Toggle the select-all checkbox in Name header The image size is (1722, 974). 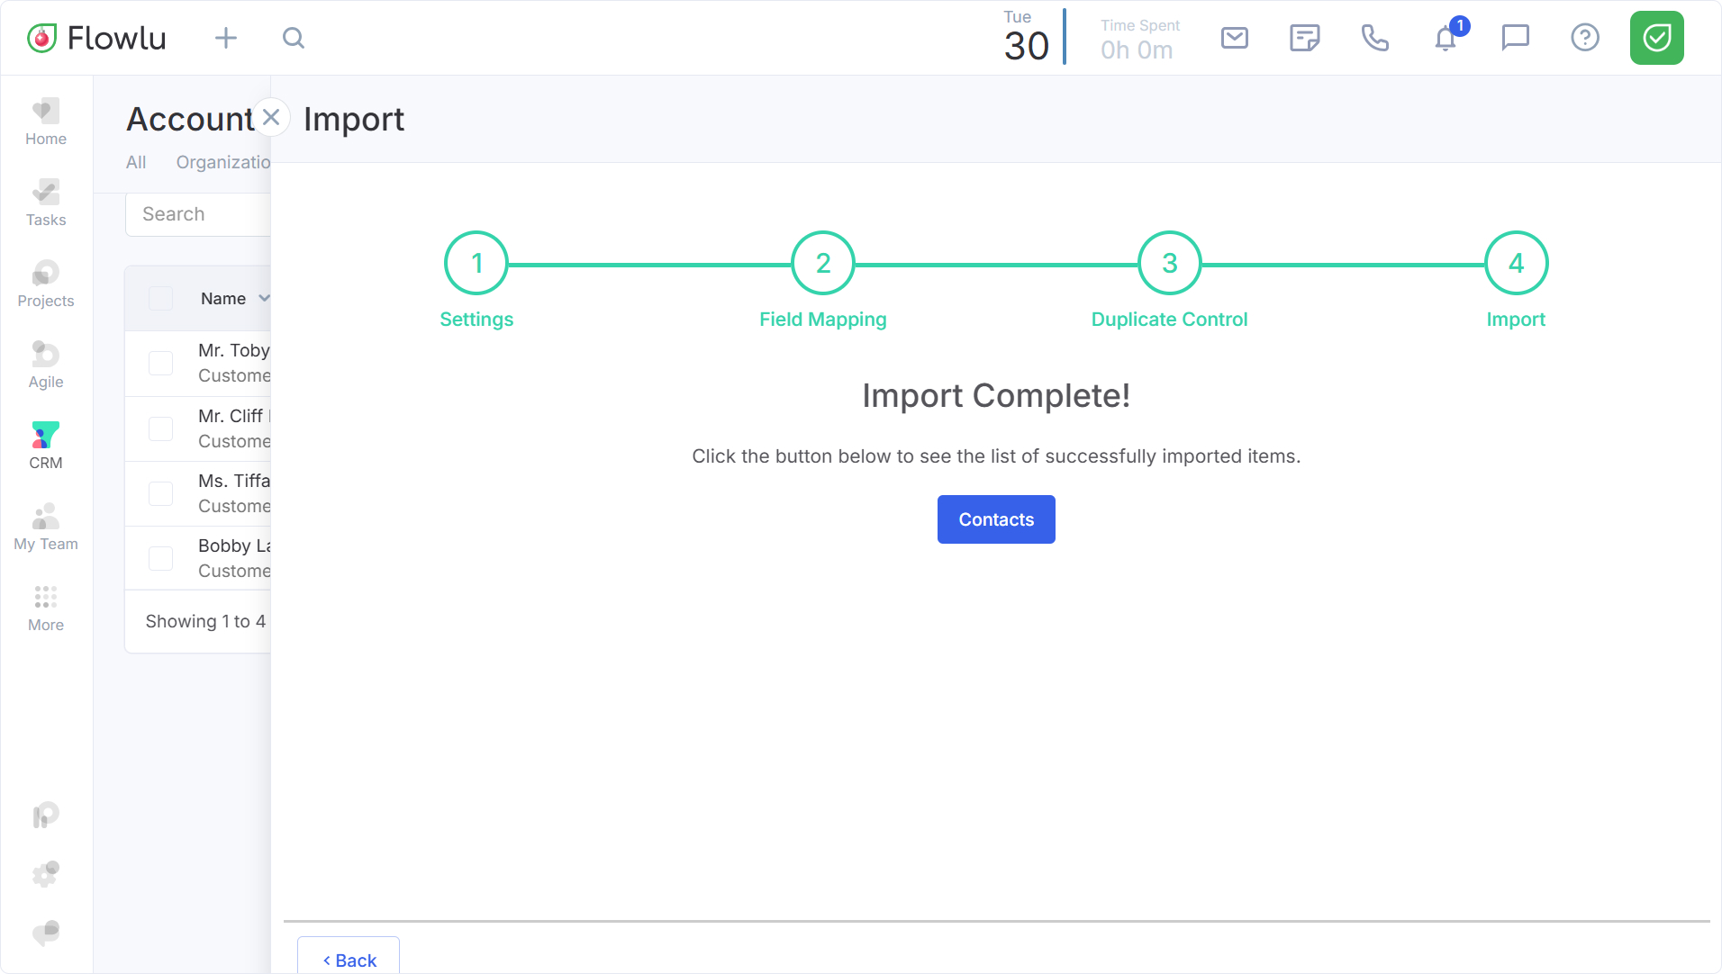160,299
